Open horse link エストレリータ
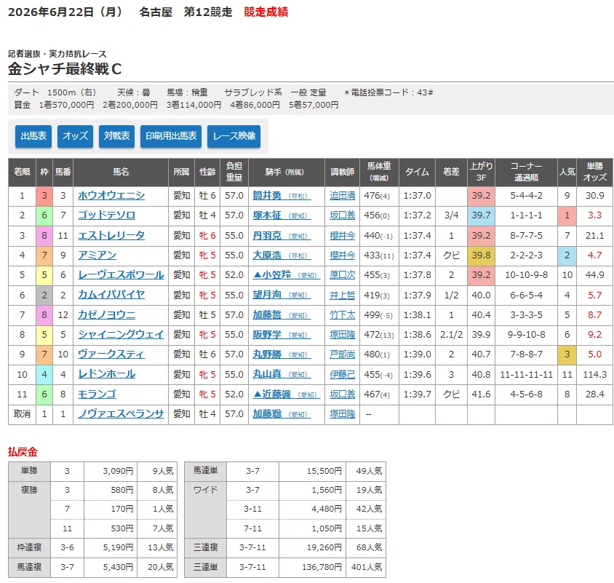This screenshot has height=583, width=614. click(111, 236)
